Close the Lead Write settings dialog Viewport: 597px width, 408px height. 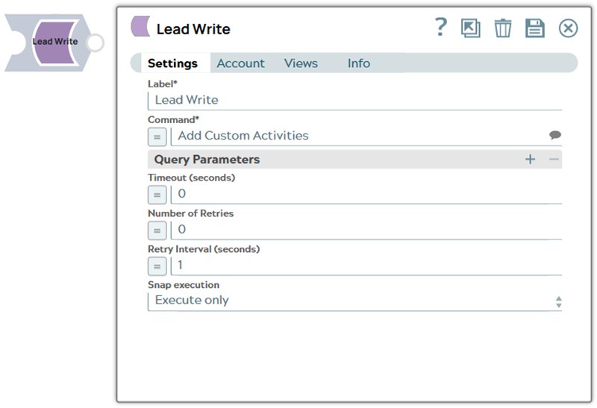click(568, 28)
